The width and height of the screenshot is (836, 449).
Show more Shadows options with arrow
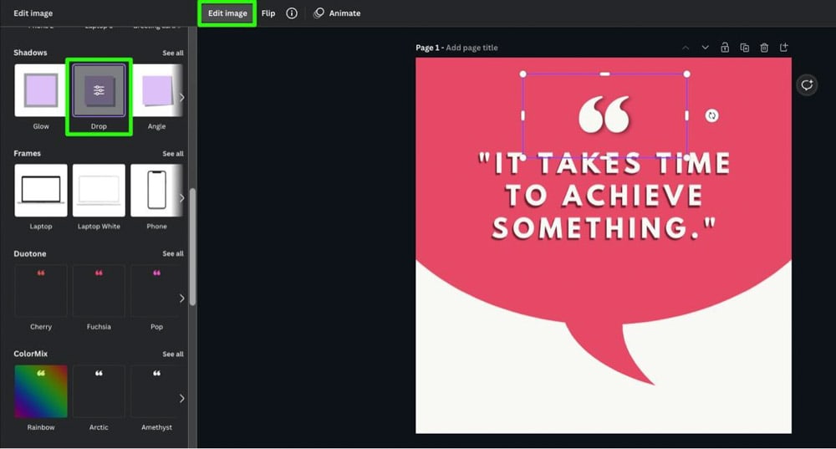click(x=181, y=98)
